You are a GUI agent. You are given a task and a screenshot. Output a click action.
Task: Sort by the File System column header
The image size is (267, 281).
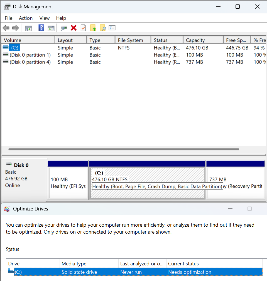tap(133, 40)
